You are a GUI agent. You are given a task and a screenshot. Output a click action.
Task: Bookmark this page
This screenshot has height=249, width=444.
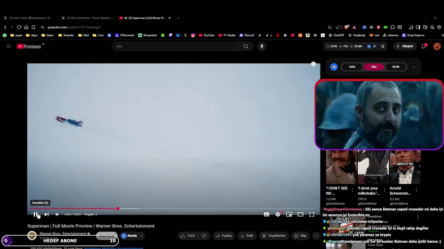(x=33, y=27)
